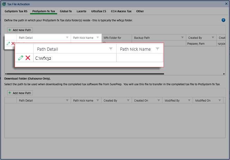
Task: Switch to the GoSystem Tax RS tab
Action: click(x=16, y=11)
